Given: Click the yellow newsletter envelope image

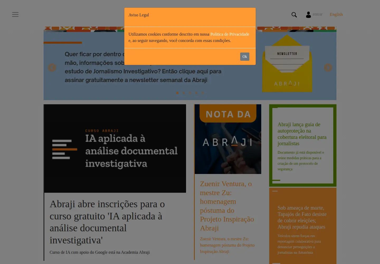Looking at the screenshot, I should 287,63.
